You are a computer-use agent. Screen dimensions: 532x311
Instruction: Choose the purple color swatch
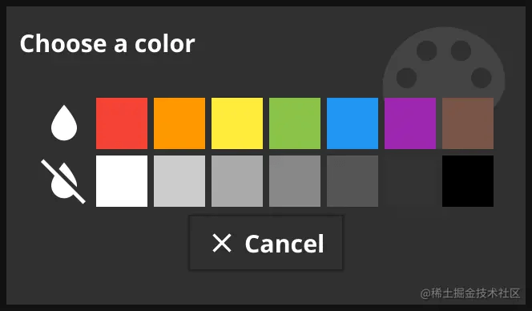[410, 123]
